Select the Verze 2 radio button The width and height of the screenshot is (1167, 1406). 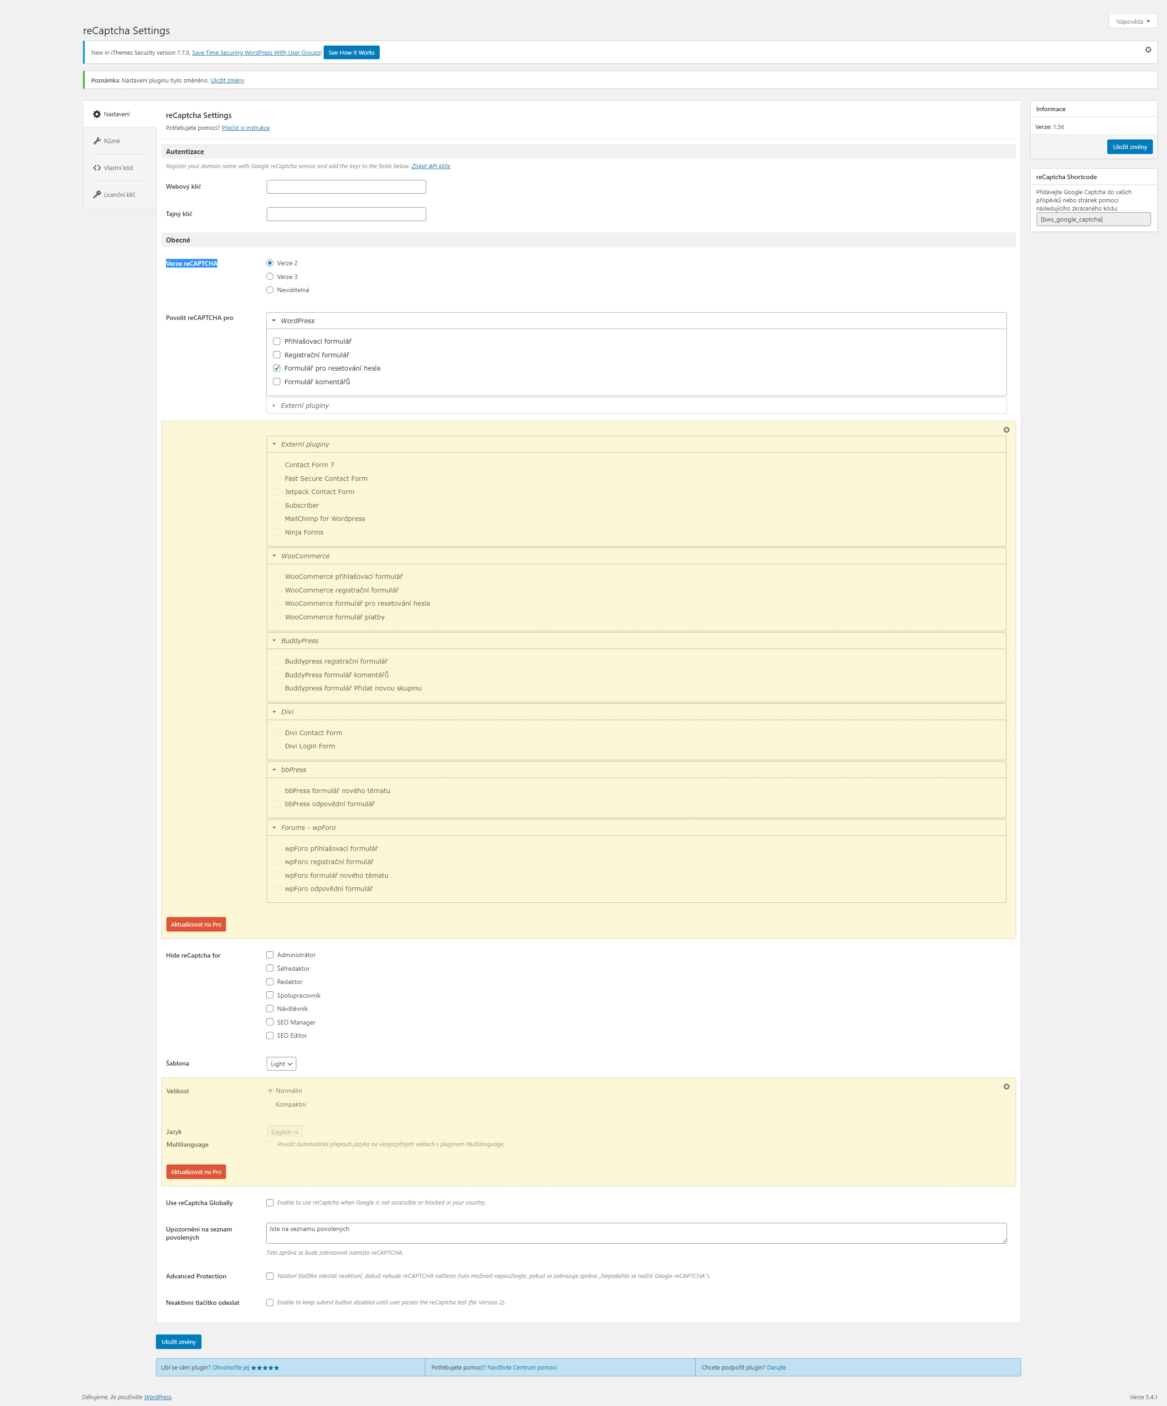tap(270, 263)
